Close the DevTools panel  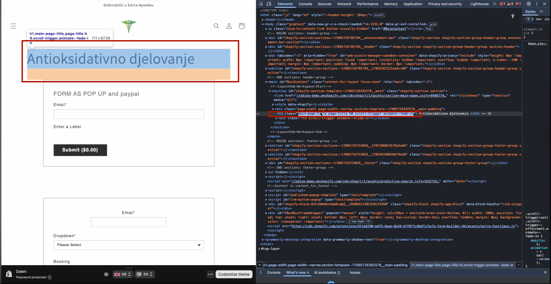[544, 4]
